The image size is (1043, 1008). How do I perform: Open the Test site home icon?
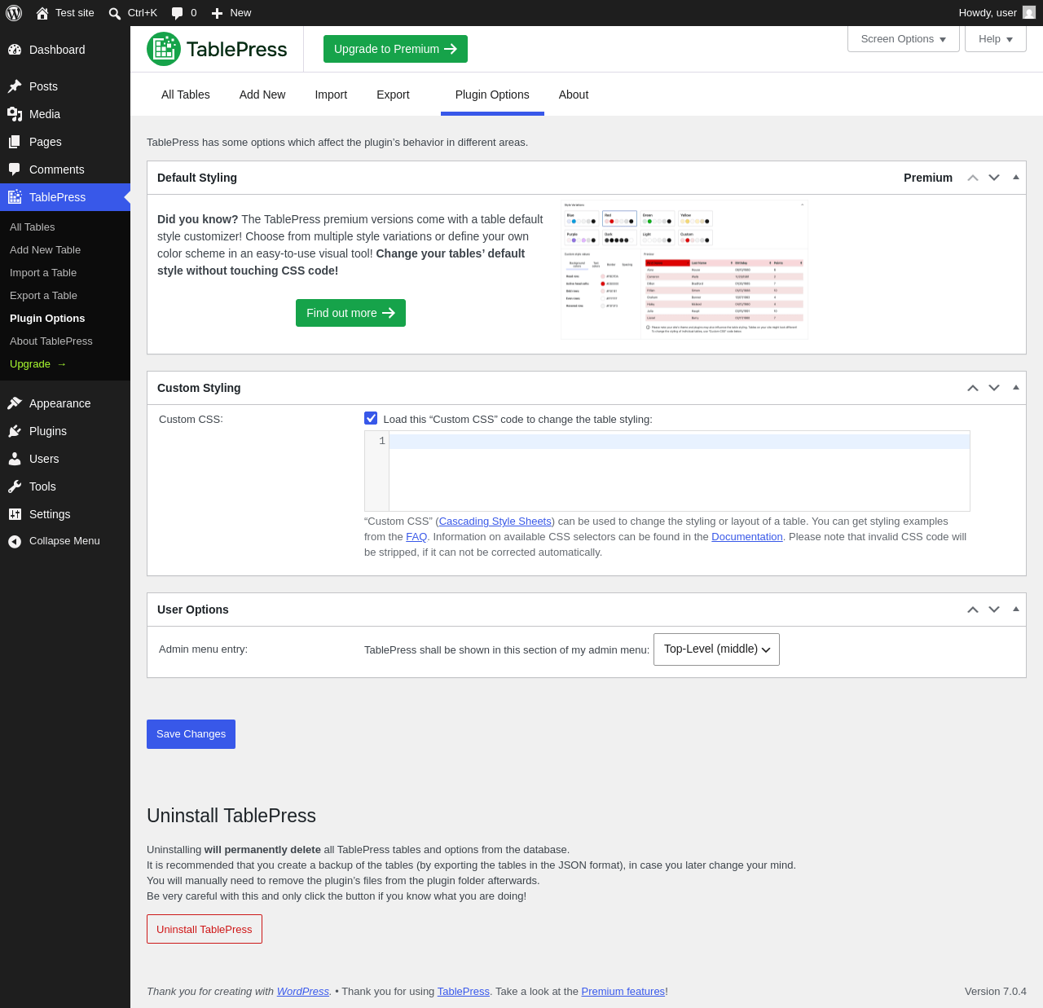42,13
